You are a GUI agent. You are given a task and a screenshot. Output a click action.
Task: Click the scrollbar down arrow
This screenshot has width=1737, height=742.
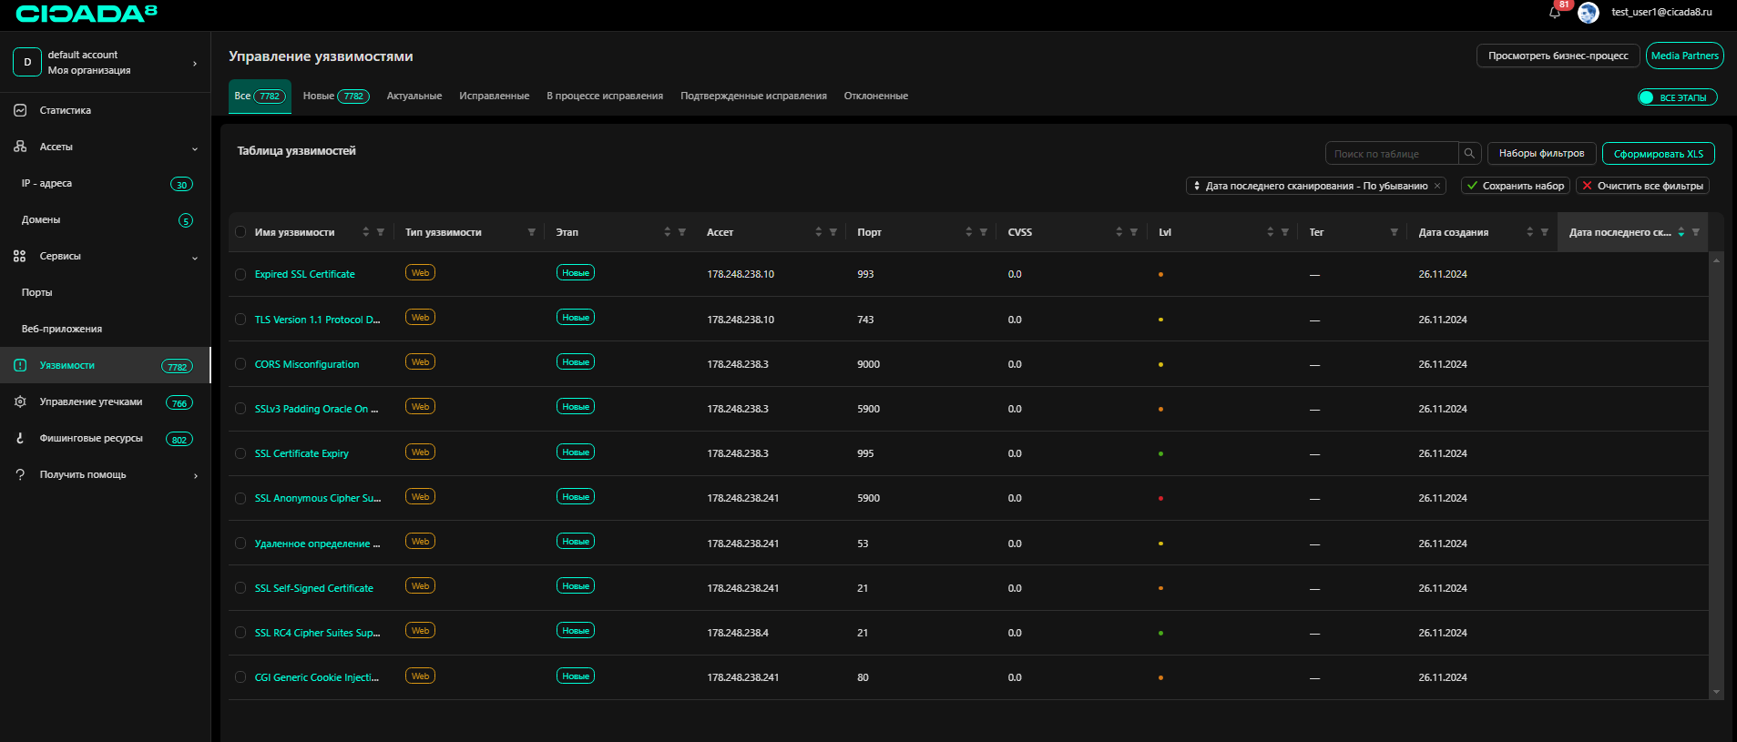click(x=1716, y=692)
